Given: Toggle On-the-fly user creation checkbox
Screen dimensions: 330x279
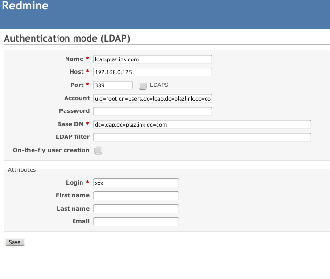Looking at the screenshot, I should [x=98, y=151].
